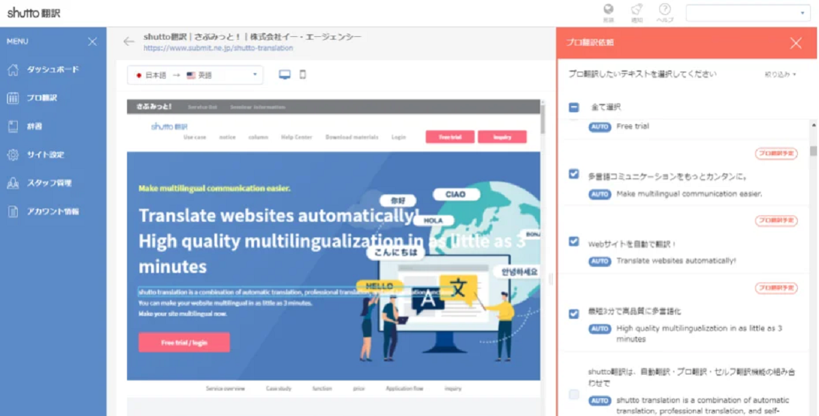Check the shutto翻訳は、自動翻訳 text checkbox
Viewport: 819px width, 416px height.
(574, 394)
